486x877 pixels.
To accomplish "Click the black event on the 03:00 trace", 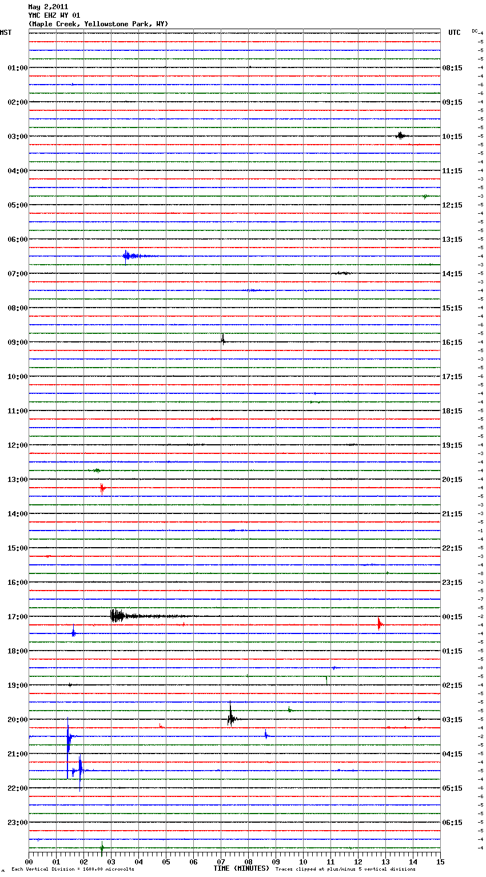I will pyautogui.click(x=400, y=135).
